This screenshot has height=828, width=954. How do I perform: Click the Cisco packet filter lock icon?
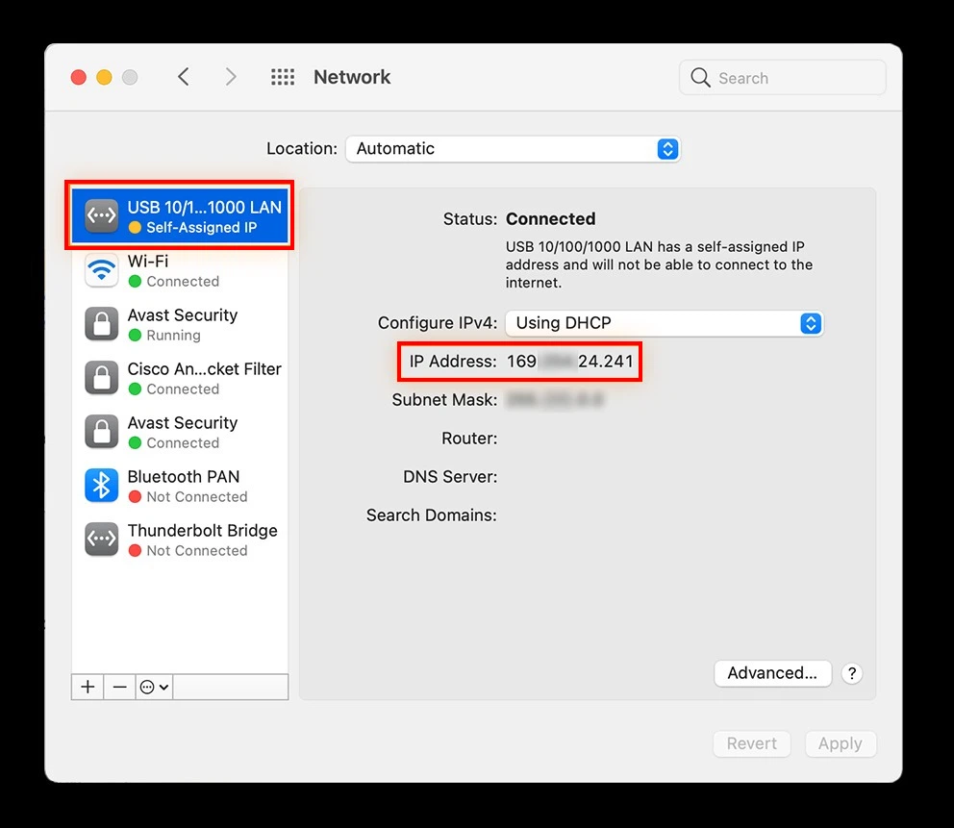coord(101,378)
